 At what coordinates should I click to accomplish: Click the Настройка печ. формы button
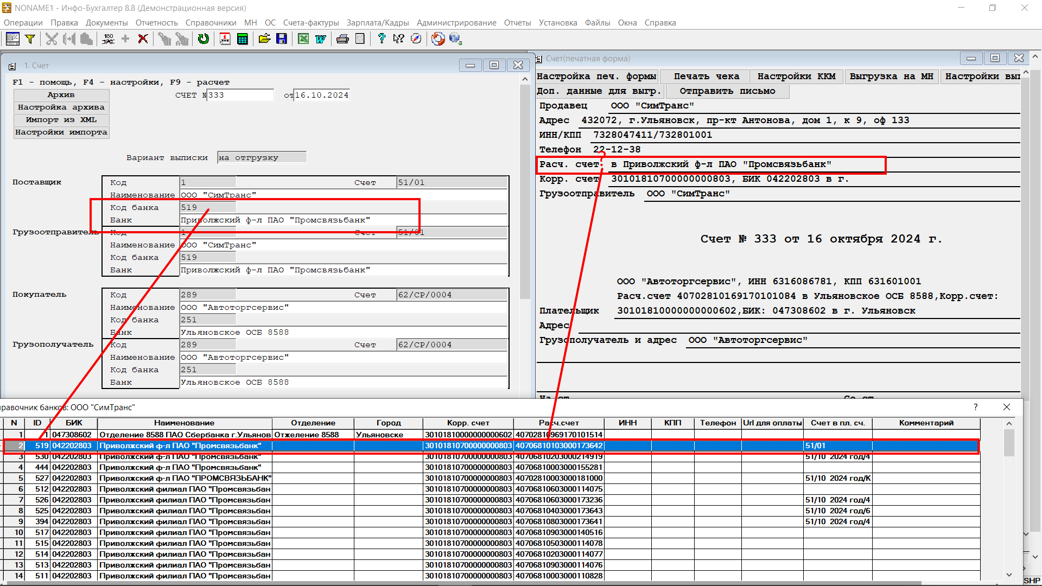pos(596,77)
